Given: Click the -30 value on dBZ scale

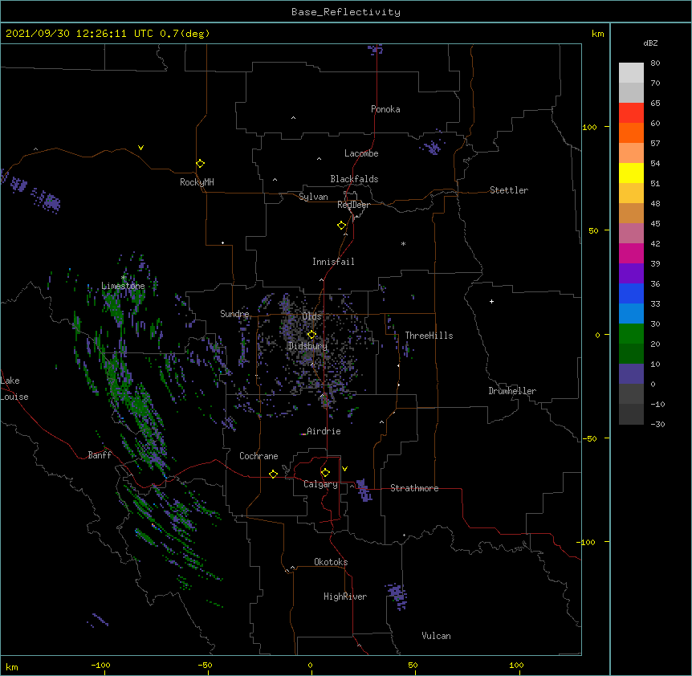Looking at the screenshot, I should 657,424.
